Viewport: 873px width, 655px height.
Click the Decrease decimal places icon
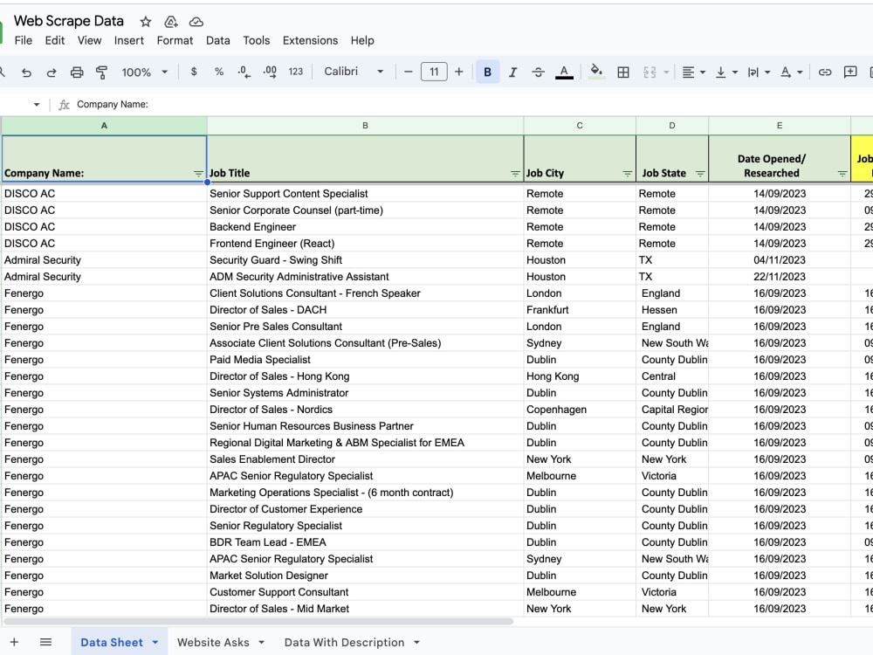[243, 72]
